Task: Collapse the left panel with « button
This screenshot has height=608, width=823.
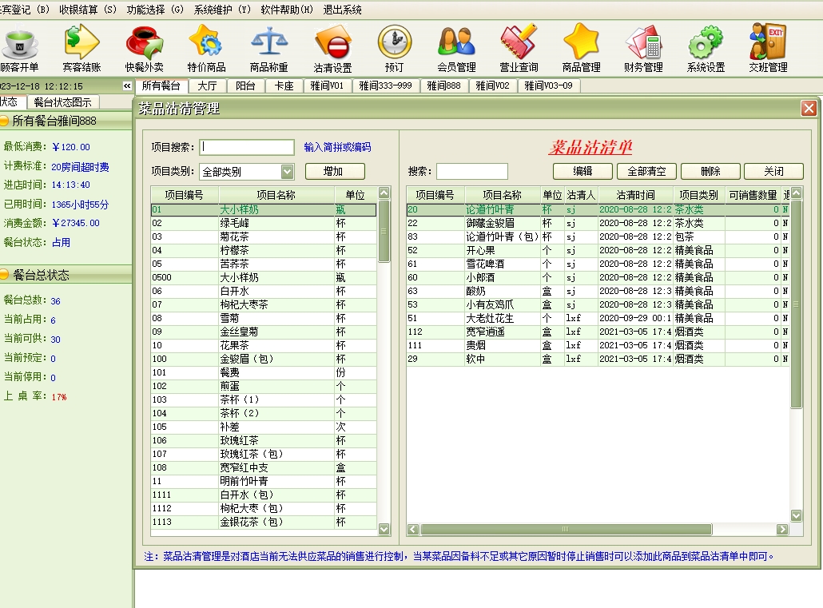Action: (127, 86)
